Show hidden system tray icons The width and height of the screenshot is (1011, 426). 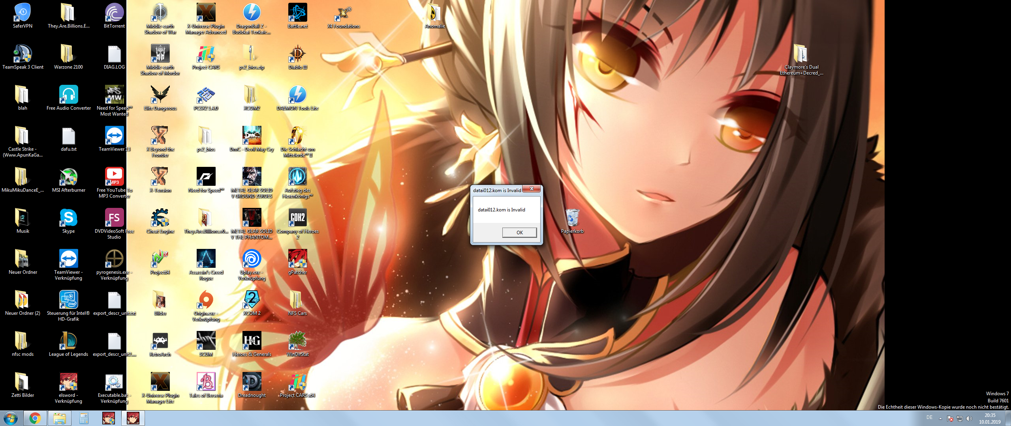point(940,419)
